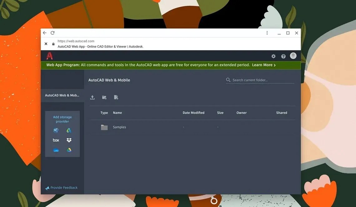
Task: Create a new folder
Action: [104, 97]
